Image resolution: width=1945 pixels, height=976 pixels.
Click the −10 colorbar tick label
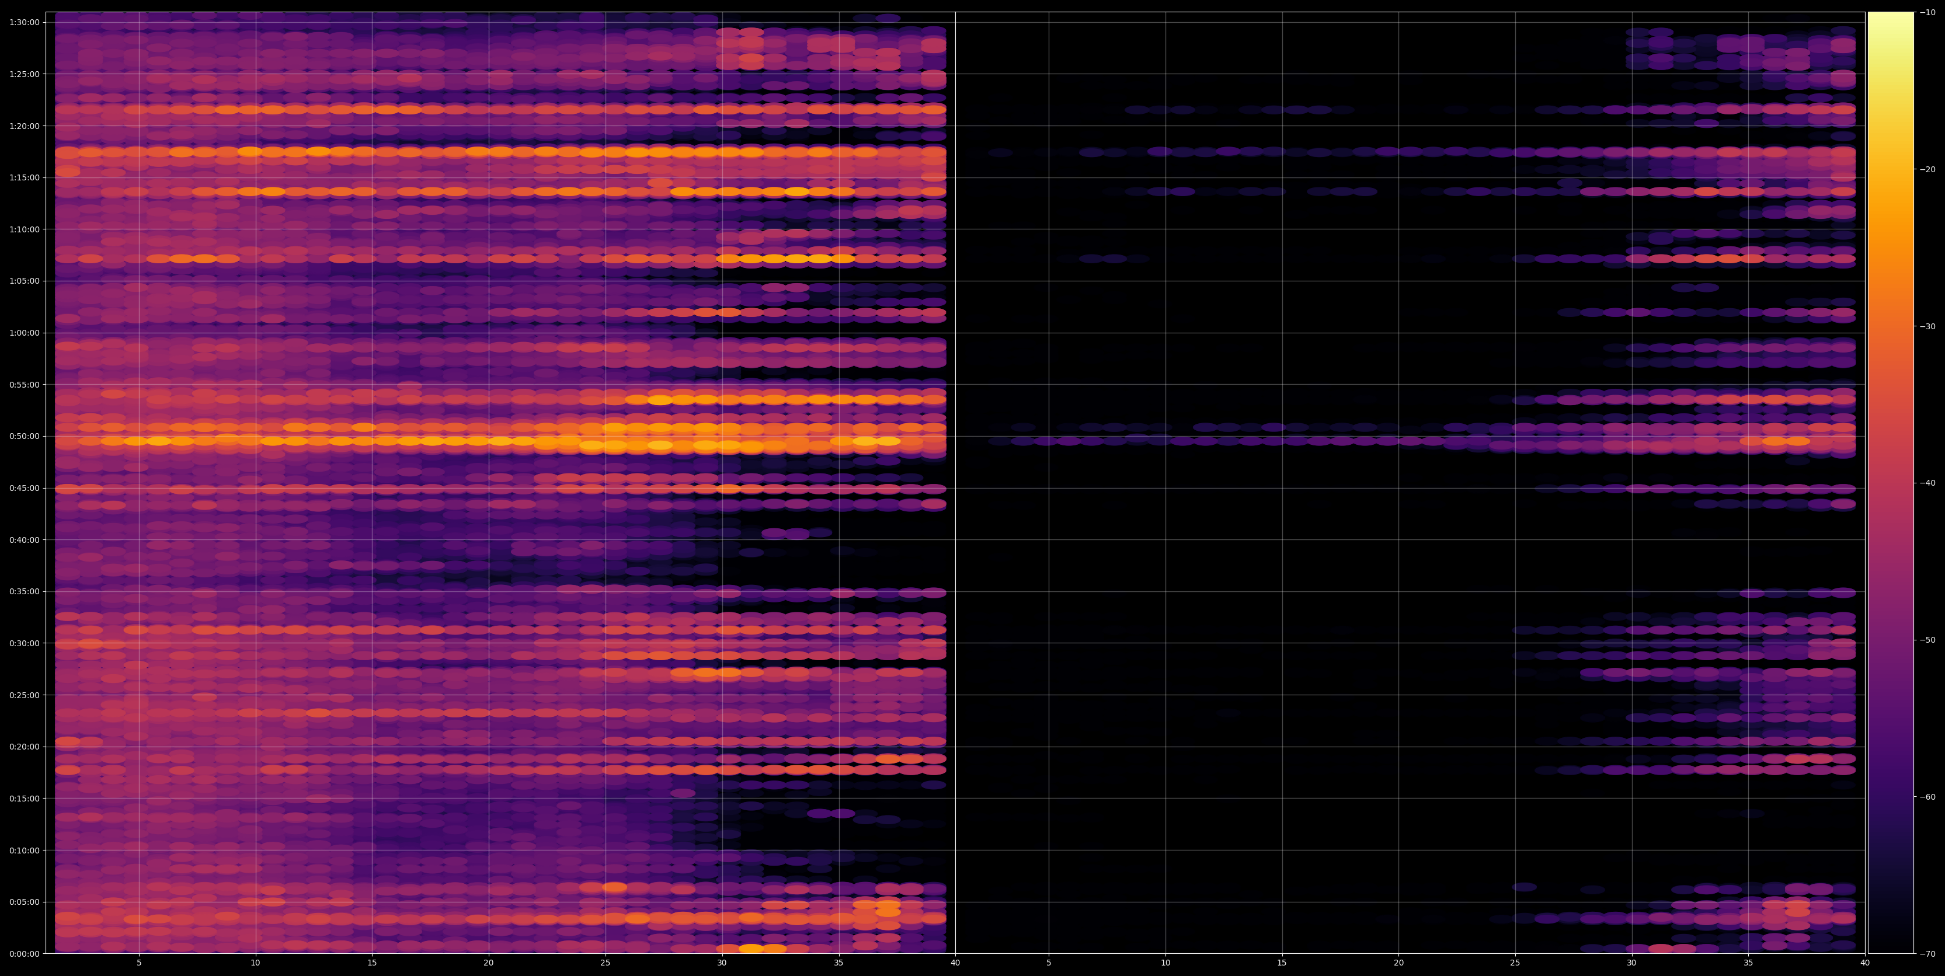click(1927, 12)
